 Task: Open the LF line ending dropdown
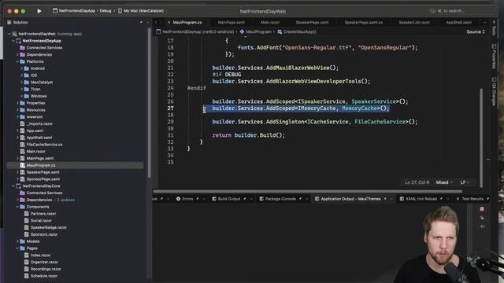coord(465,182)
